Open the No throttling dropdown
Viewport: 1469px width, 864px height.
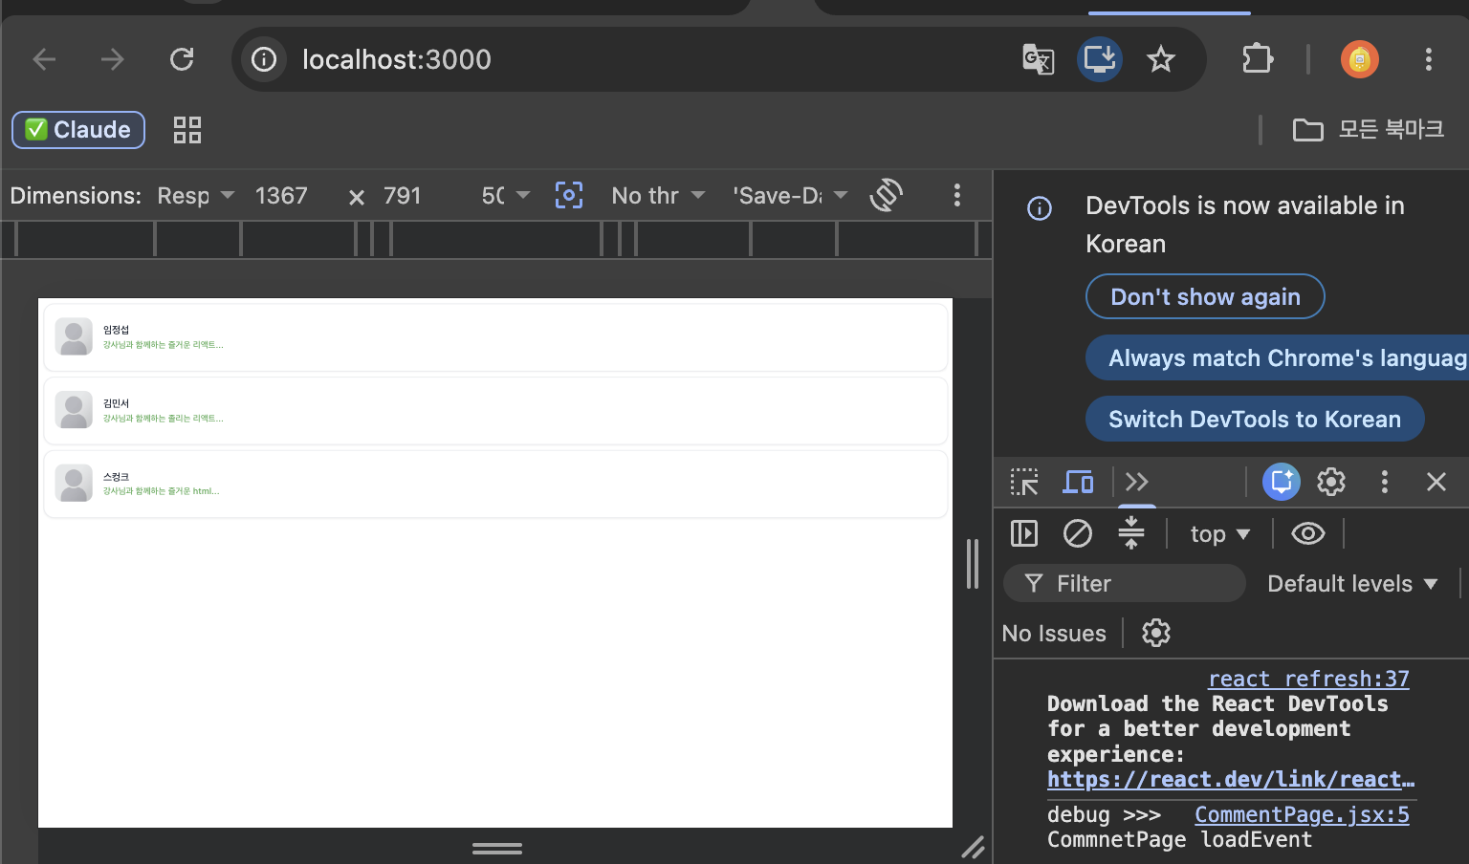pyautogui.click(x=658, y=195)
